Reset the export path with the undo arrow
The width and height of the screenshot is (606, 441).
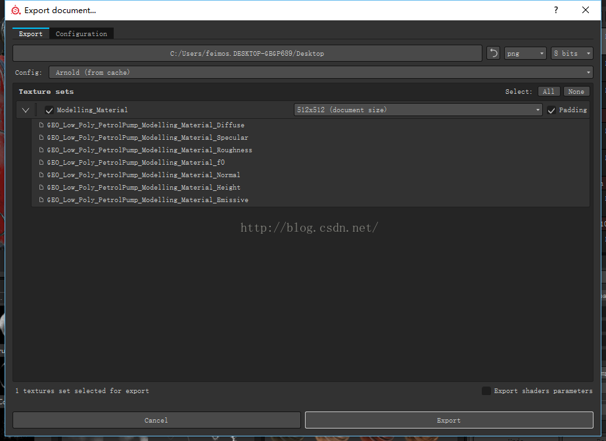(x=493, y=53)
